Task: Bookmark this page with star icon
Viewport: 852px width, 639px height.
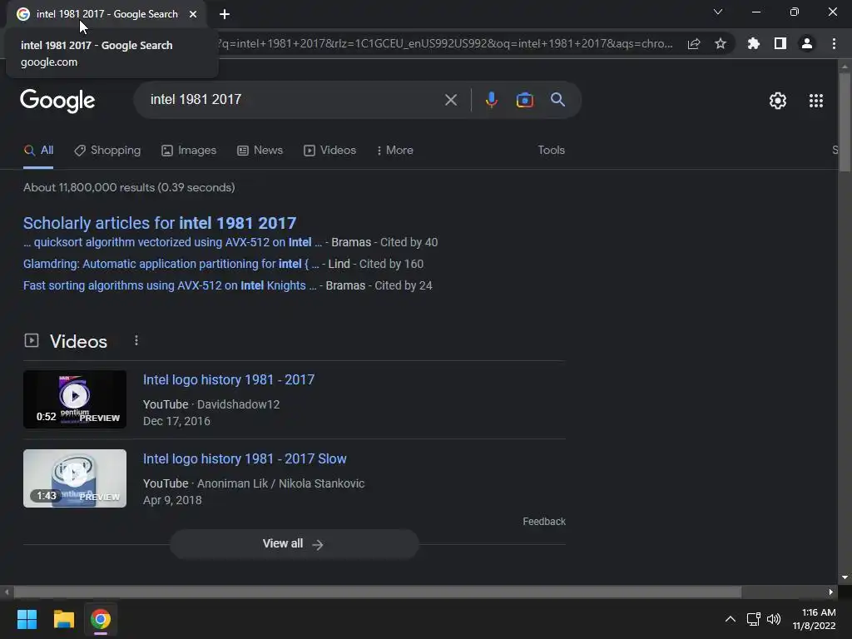Action: click(x=721, y=43)
